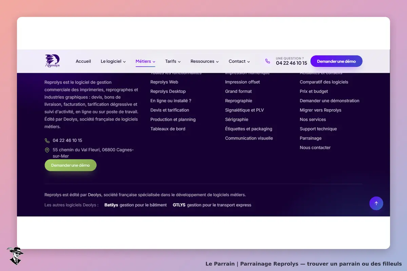Open Communication visuelle link
Viewport: 407px width, 271px height.
(x=249, y=138)
